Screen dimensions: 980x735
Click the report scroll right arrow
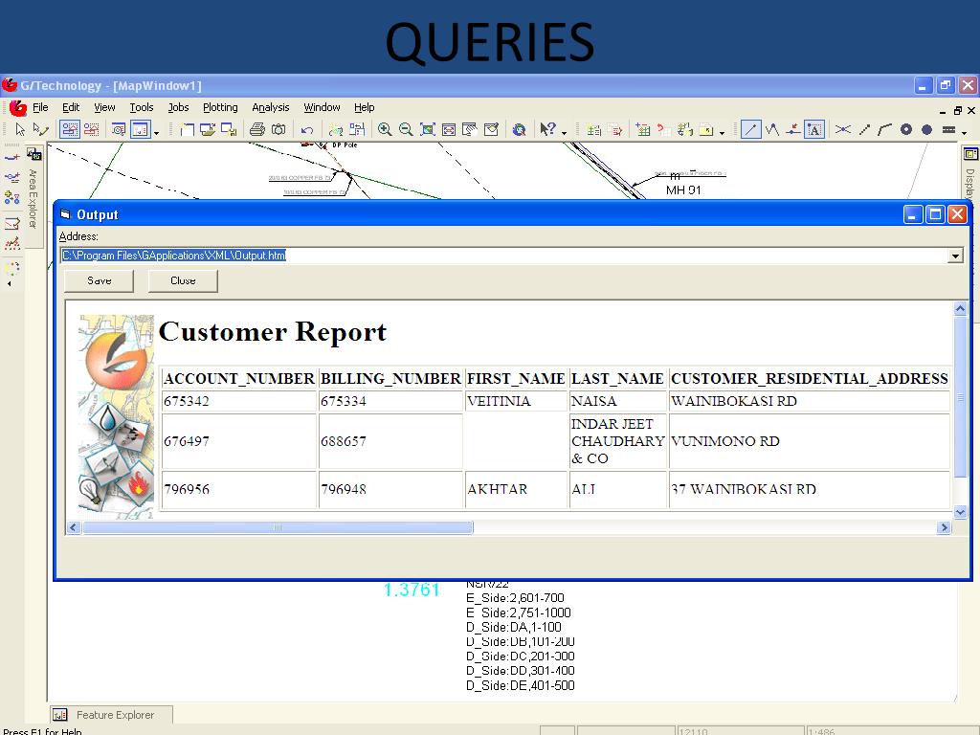(944, 527)
